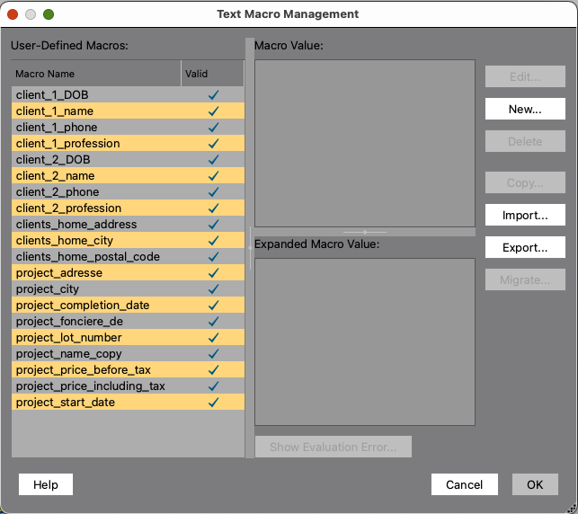Click inside the Macro Value text area

pos(365,144)
